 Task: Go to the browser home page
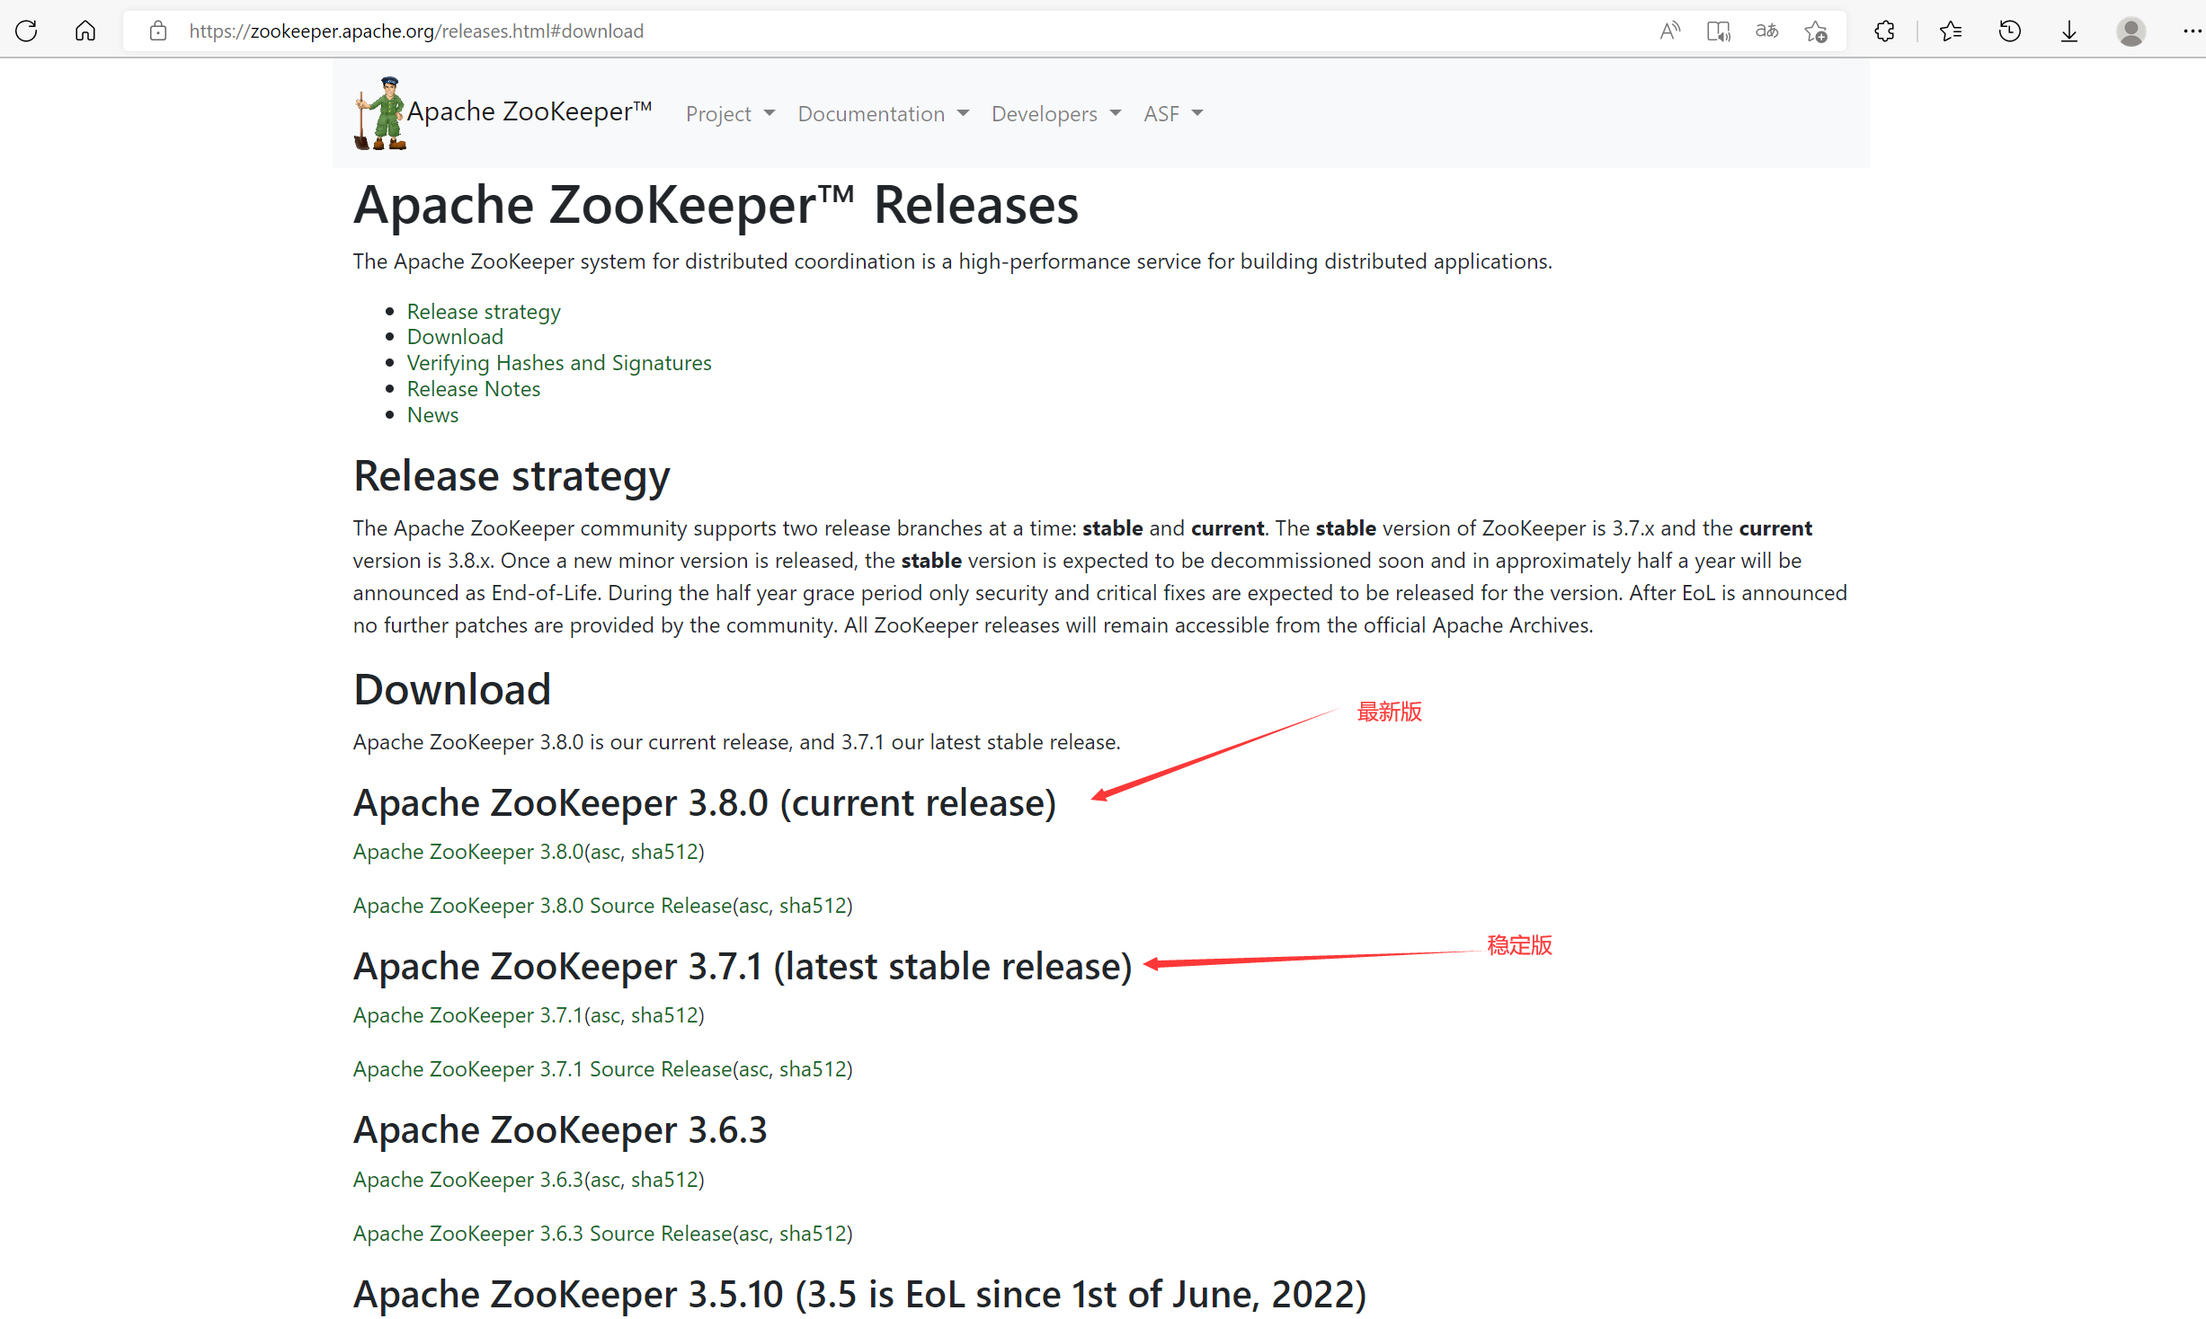coord(85,31)
